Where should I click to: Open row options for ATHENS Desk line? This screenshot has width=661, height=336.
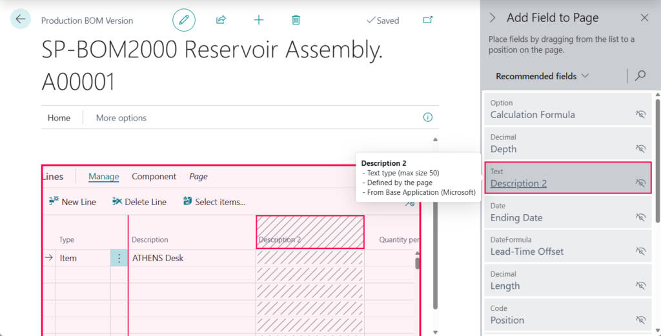tap(119, 258)
